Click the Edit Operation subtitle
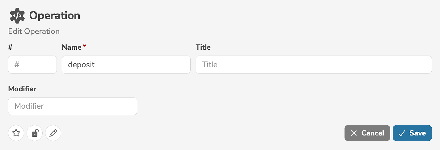The height and width of the screenshot is (150, 440). (34, 31)
